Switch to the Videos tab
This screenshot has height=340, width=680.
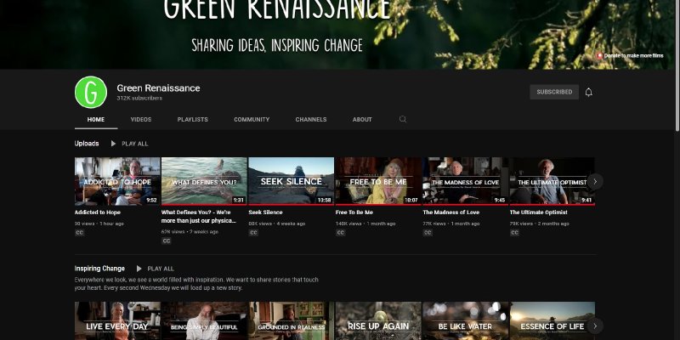click(141, 120)
